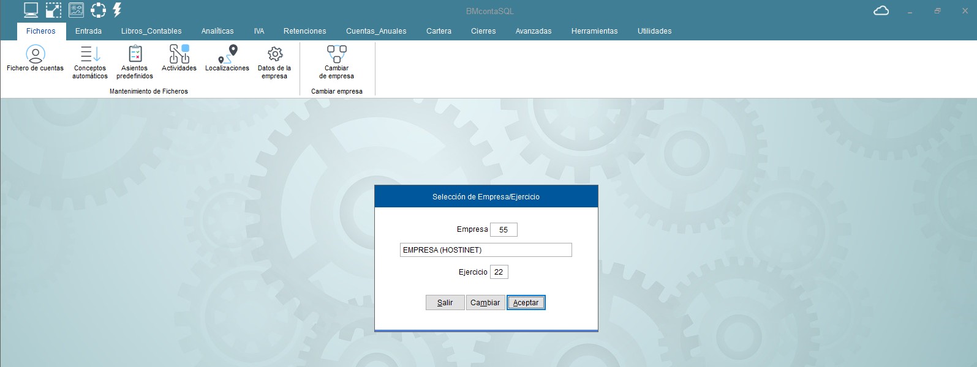Click the monitor icon in title bar
This screenshot has height=367, width=977.
(x=31, y=10)
